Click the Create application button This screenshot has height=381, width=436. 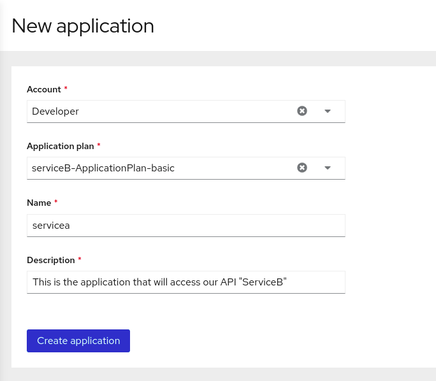[x=78, y=341]
